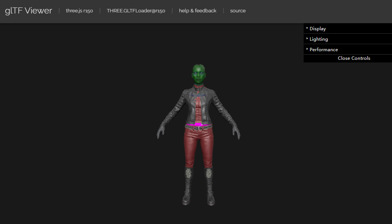The width and height of the screenshot is (392, 224).
Task: Open the source code link
Action: (x=238, y=11)
